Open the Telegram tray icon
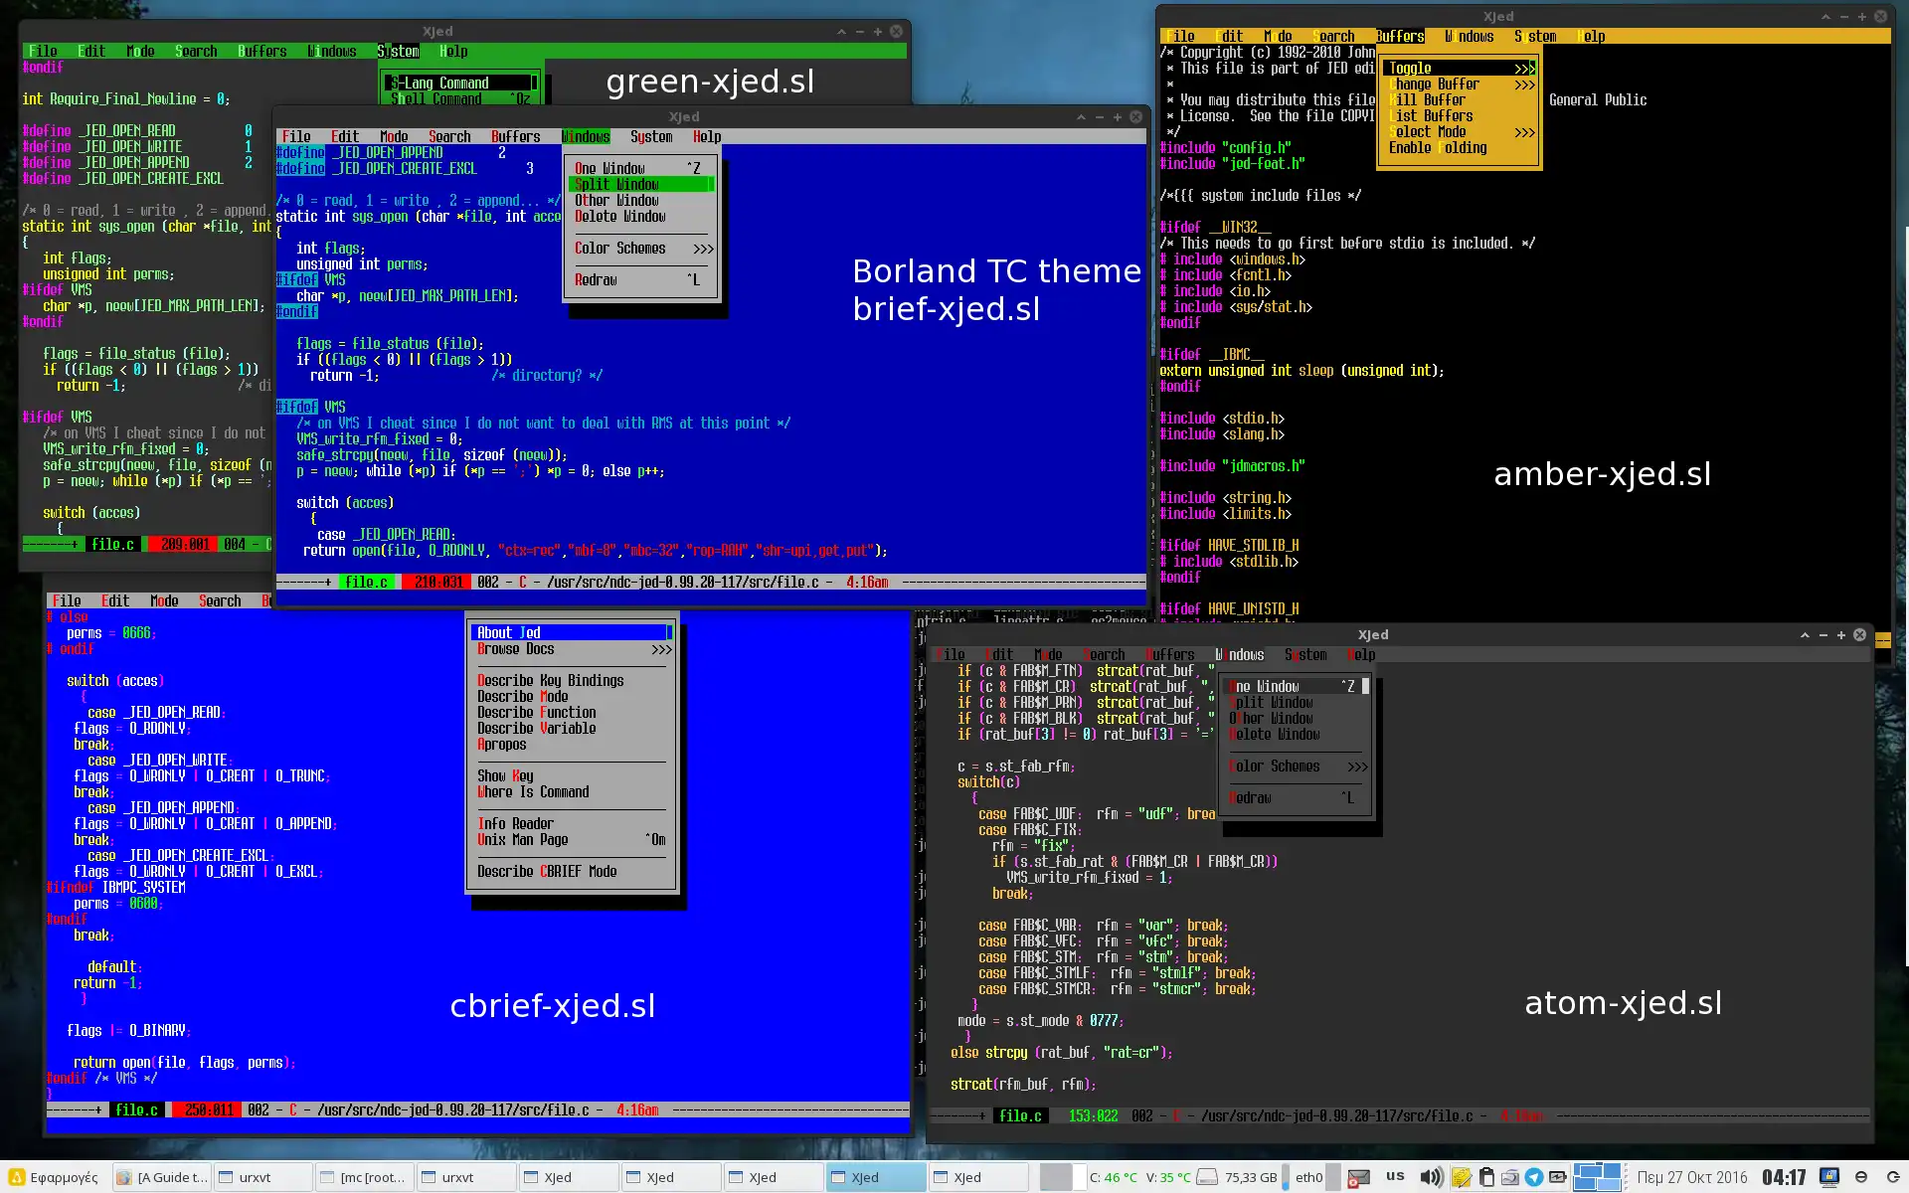The height and width of the screenshot is (1193, 1909). coord(1534,1177)
